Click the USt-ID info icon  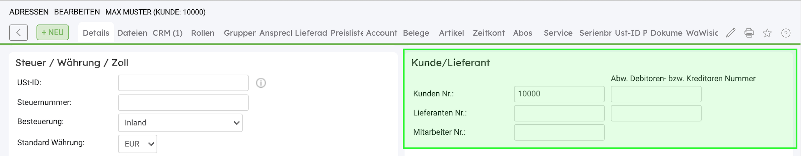(x=261, y=83)
